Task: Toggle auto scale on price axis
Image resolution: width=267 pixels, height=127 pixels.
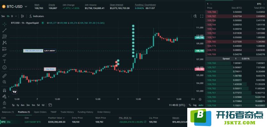Action: click(x=201, y=105)
